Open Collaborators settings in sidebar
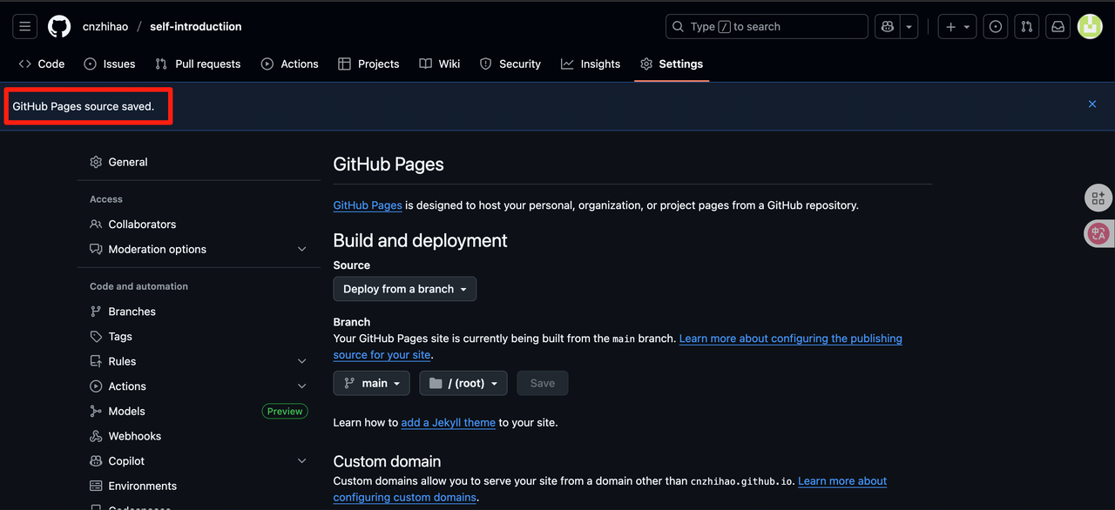This screenshot has height=510, width=1115. tap(142, 224)
